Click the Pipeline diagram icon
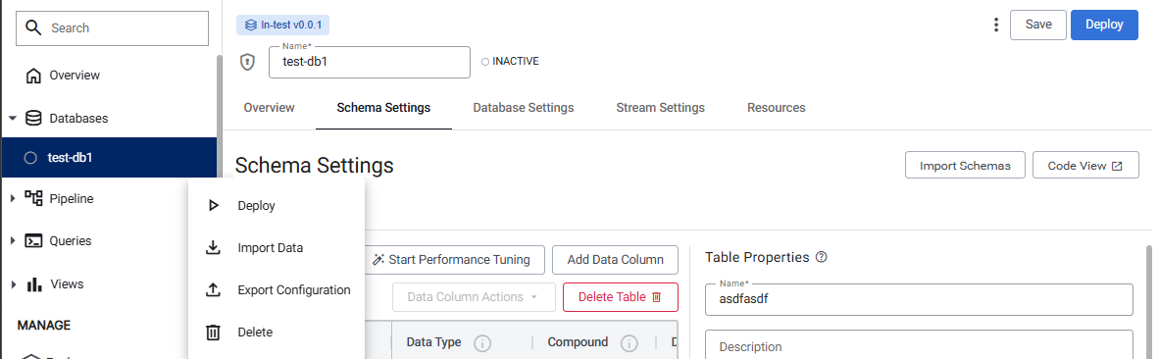This screenshot has height=359, width=1158. tap(33, 198)
